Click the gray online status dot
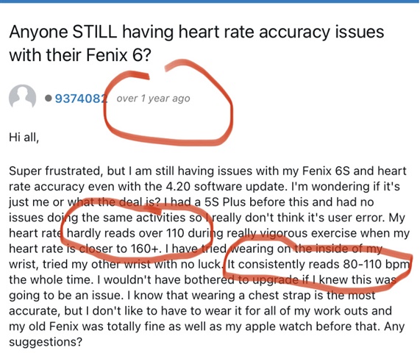Screen dimensions: 420x353 pyautogui.click(x=49, y=99)
